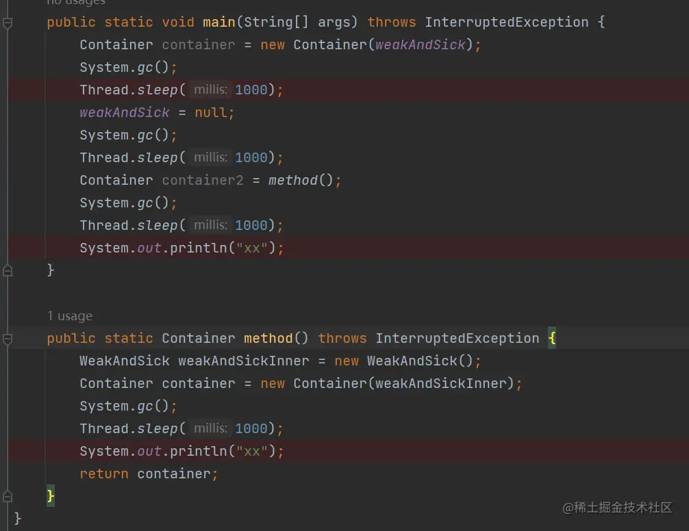Click fold end marker of main method
The image size is (689, 531).
point(8,270)
